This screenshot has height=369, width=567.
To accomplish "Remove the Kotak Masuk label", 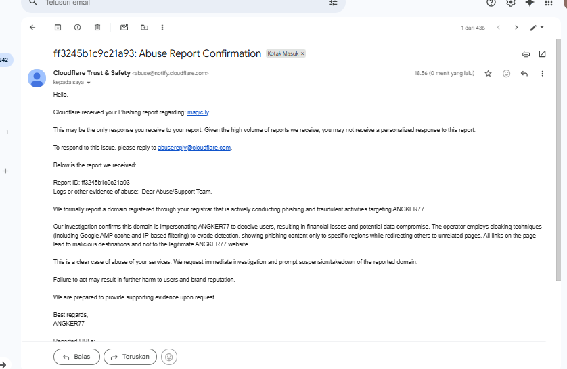I will click(302, 53).
